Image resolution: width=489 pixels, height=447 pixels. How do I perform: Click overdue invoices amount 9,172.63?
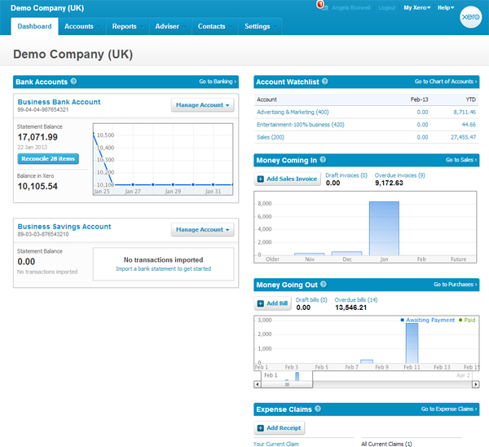389,183
